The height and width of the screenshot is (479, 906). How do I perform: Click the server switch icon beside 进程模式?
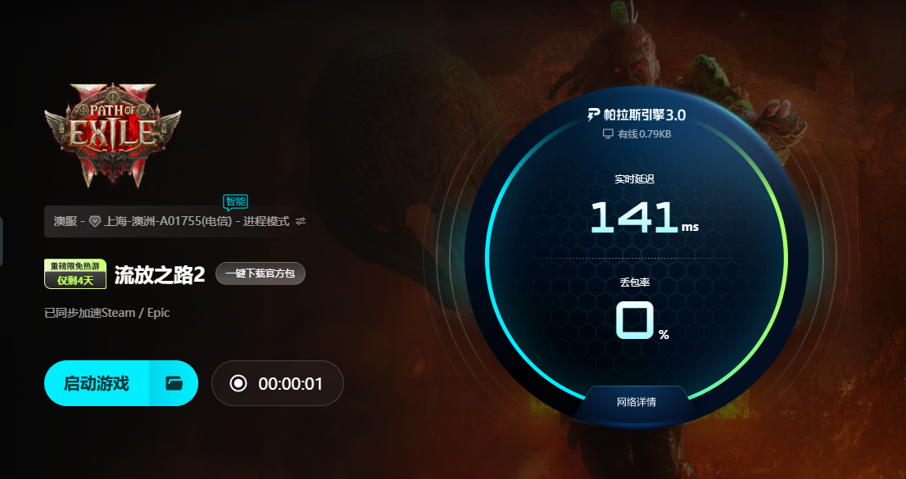(301, 221)
